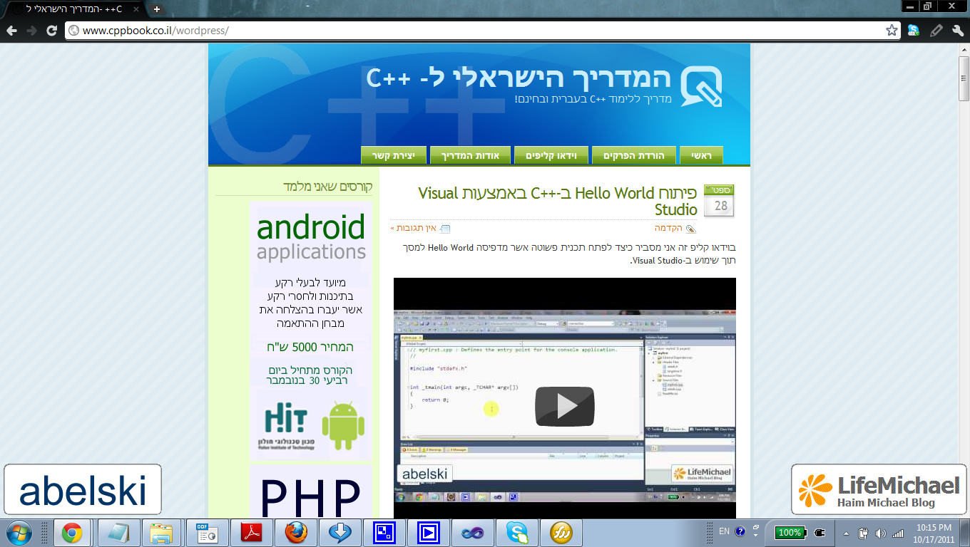The width and height of the screenshot is (970, 547).
Task: Open the Chrome wrench settings menu
Action: coord(958,31)
